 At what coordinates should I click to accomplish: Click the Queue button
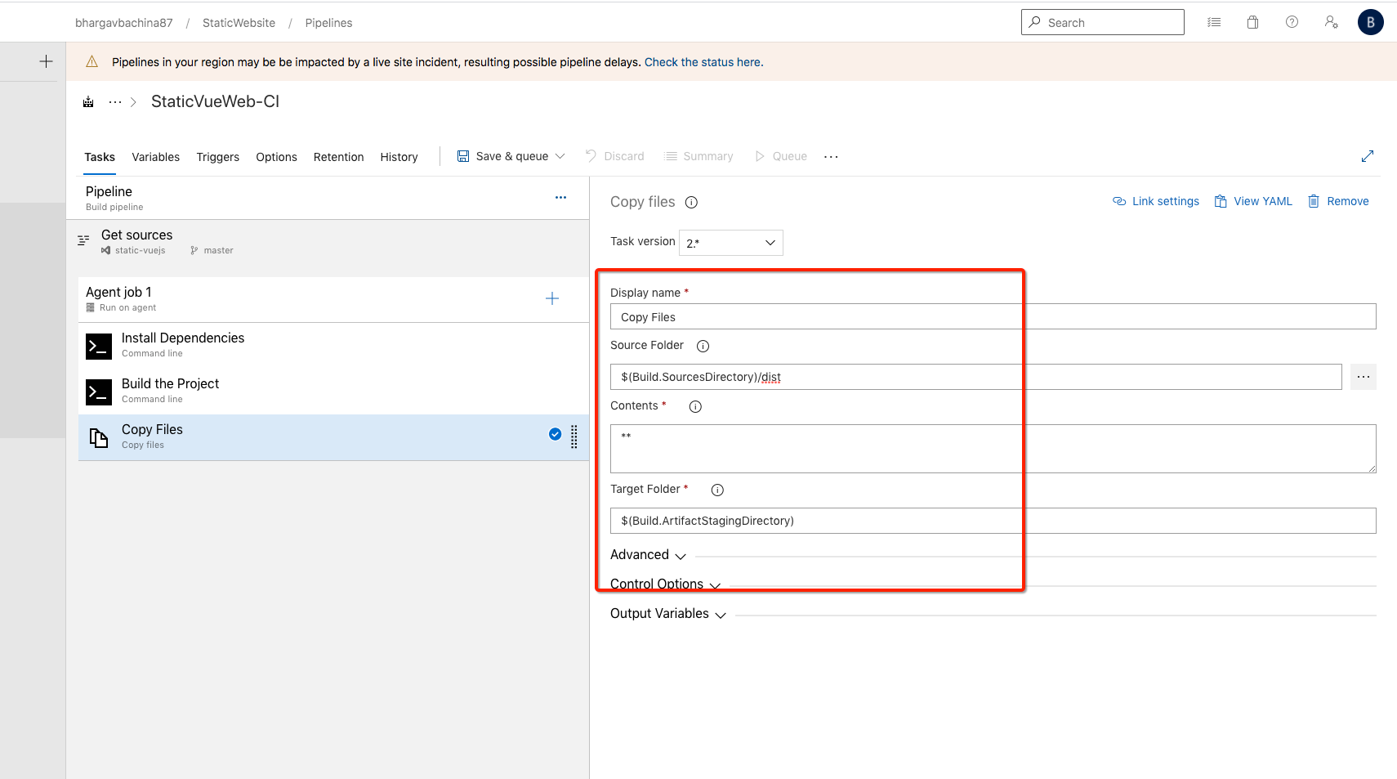point(781,156)
